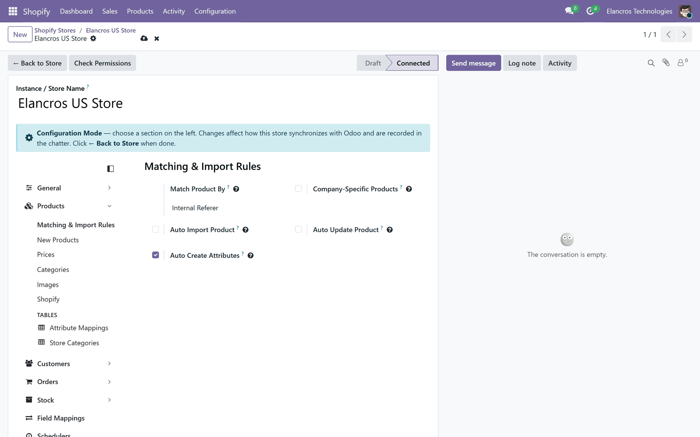Open the activities clock icon with badge 4
This screenshot has height=437, width=700.
point(590,11)
